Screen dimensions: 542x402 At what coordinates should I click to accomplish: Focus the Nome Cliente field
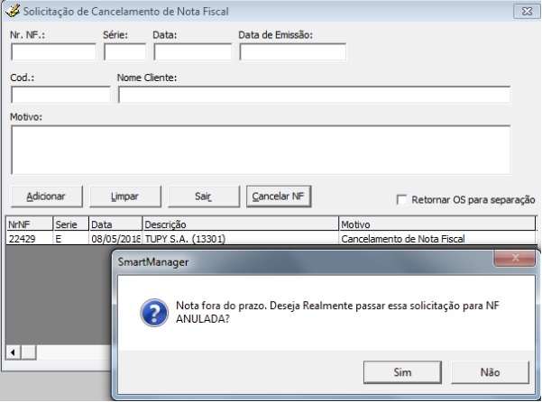pyautogui.click(x=314, y=95)
